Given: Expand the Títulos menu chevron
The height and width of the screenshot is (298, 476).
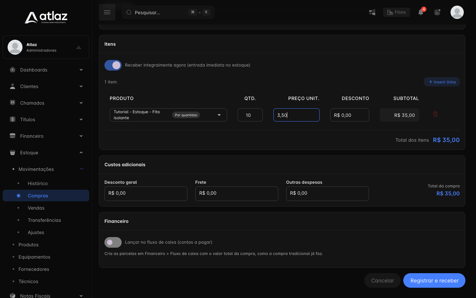Looking at the screenshot, I should click(81, 120).
